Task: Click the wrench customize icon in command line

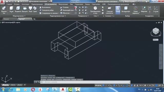Action: pos(39,82)
